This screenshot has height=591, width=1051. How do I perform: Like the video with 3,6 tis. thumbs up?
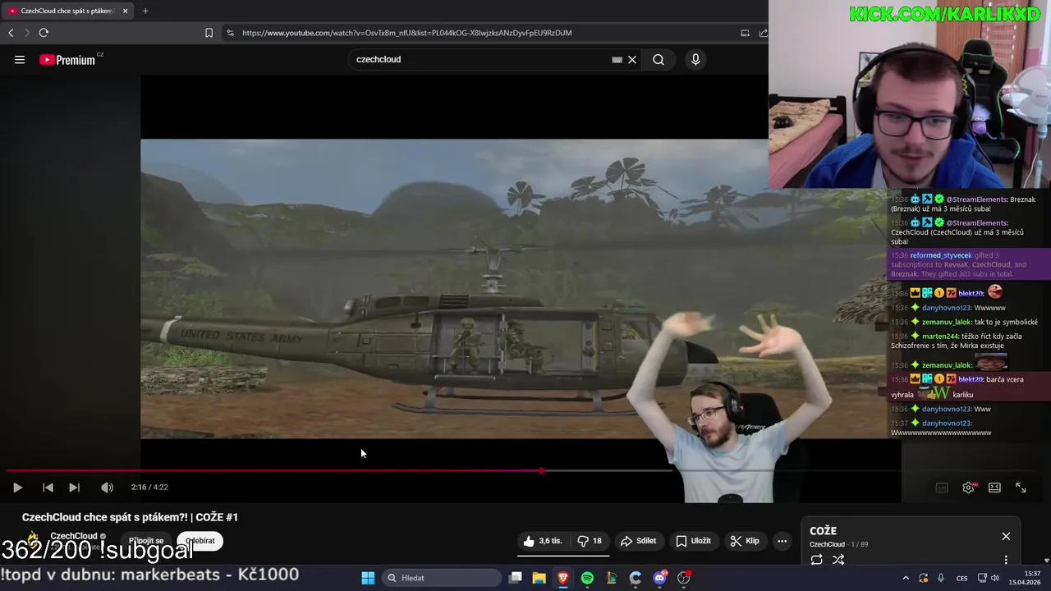pyautogui.click(x=544, y=541)
